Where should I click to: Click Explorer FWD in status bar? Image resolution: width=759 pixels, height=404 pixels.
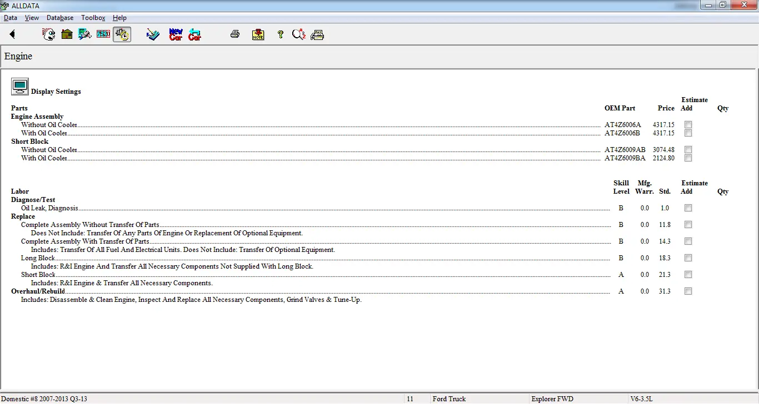click(552, 399)
